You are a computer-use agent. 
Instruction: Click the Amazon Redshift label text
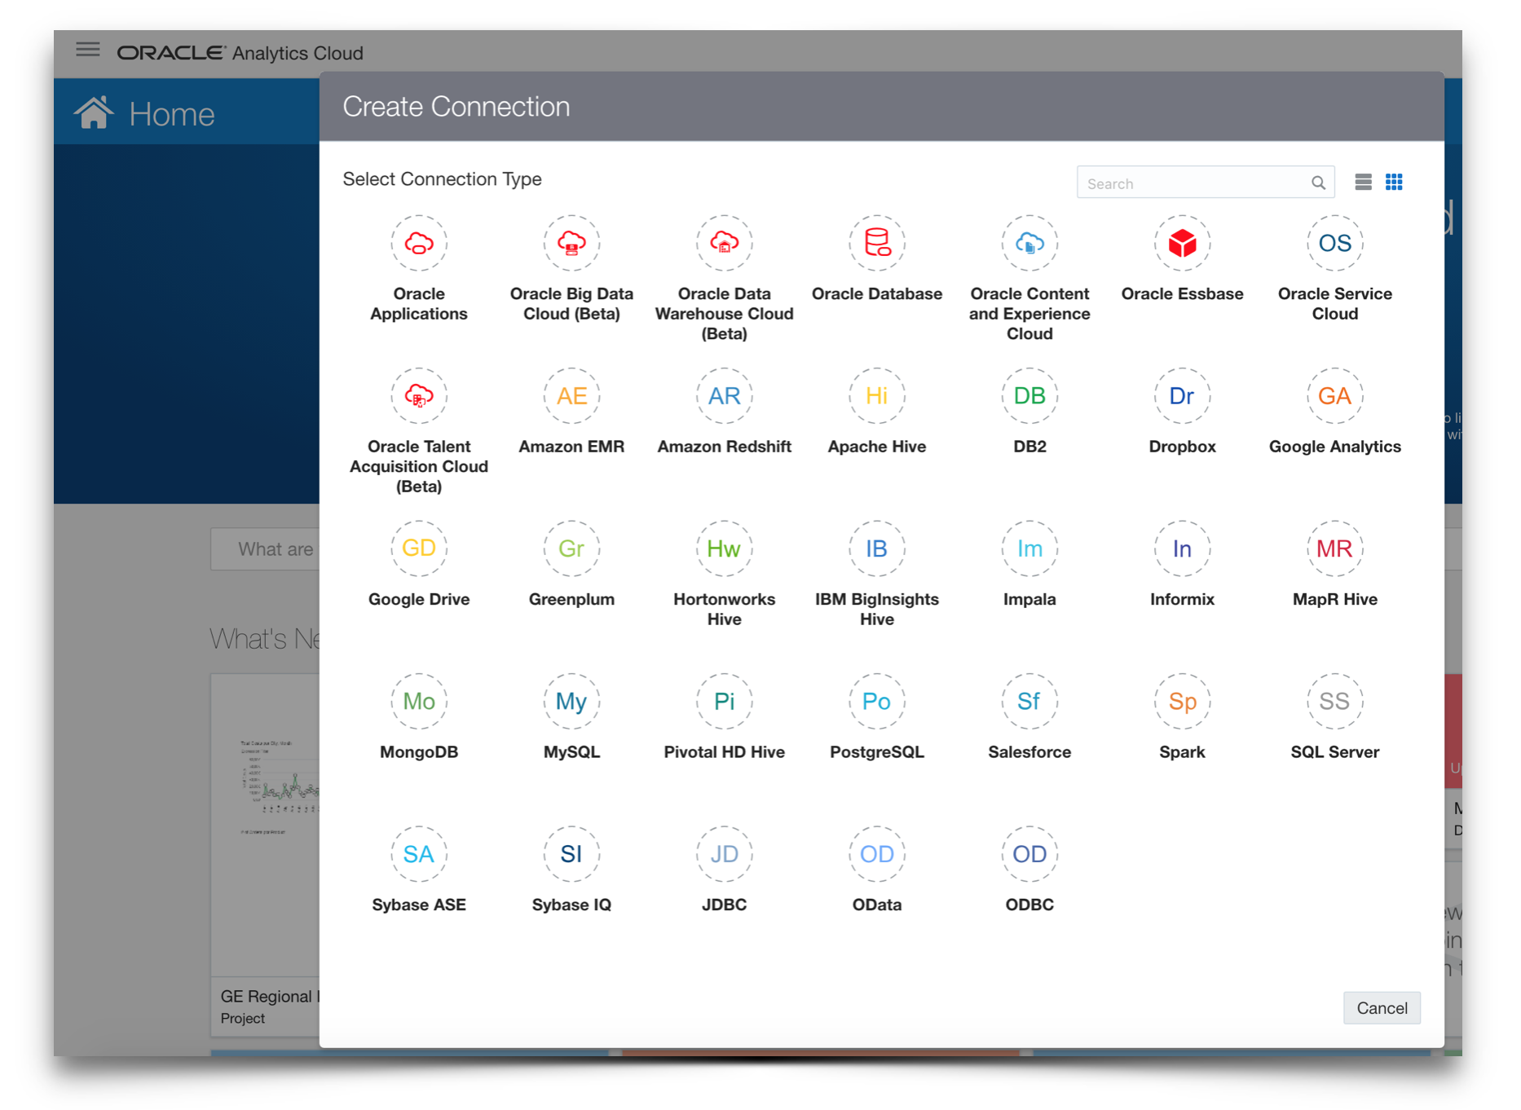(x=724, y=447)
